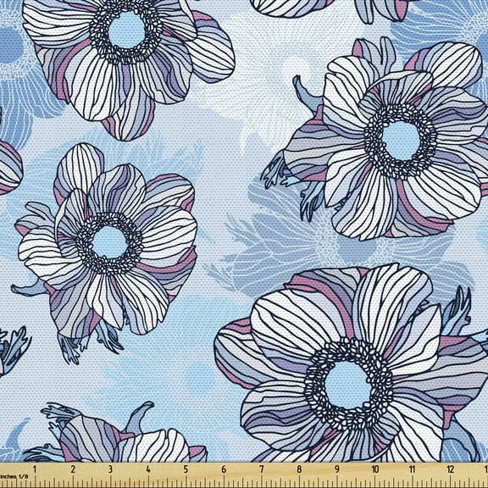488x488 pixels.
Task: Click the number 6 on the ruler
Action: pyautogui.click(x=224, y=469)
